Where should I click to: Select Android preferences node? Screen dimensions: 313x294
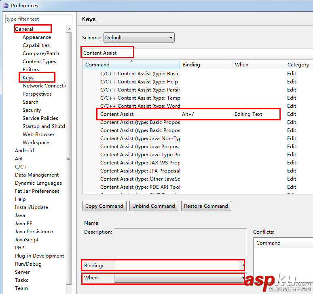coord(24,151)
